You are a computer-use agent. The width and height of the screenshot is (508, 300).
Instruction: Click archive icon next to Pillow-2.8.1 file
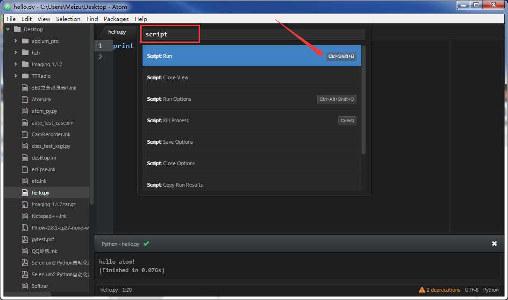tap(25, 228)
